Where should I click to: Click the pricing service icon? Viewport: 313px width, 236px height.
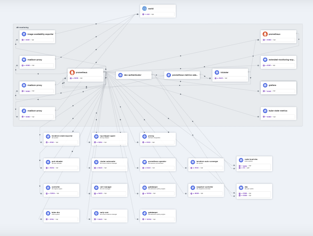pyautogui.click(x=144, y=136)
